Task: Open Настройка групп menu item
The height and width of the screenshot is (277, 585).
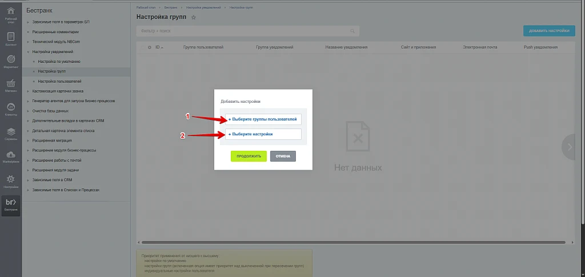Action: click(x=52, y=71)
